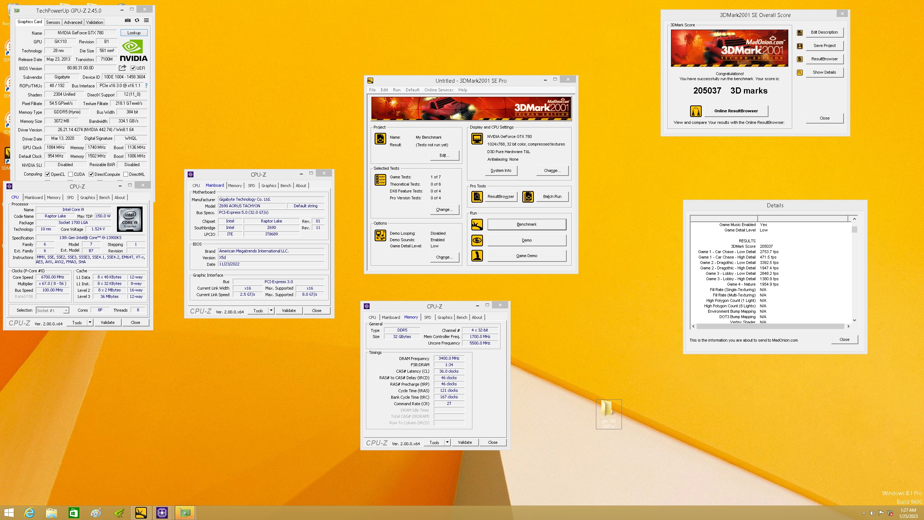Switch to the Advanced tab in GPU-Z
Viewport: 924px width, 520px height.
tap(73, 22)
